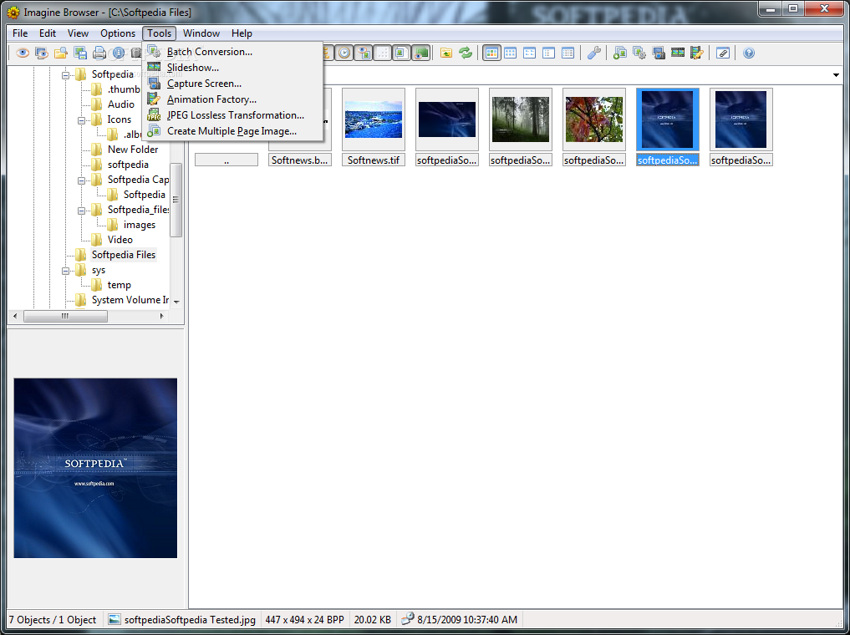
Task: Switch to list view mode
Action: coord(548,53)
